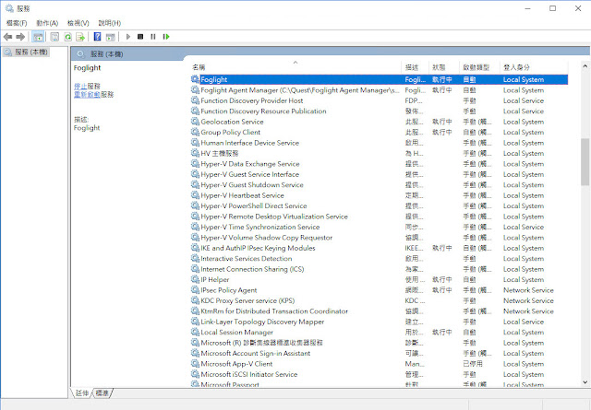This screenshot has width=591, height=410.
Task: Stop the service with the square icon
Action: click(140, 37)
